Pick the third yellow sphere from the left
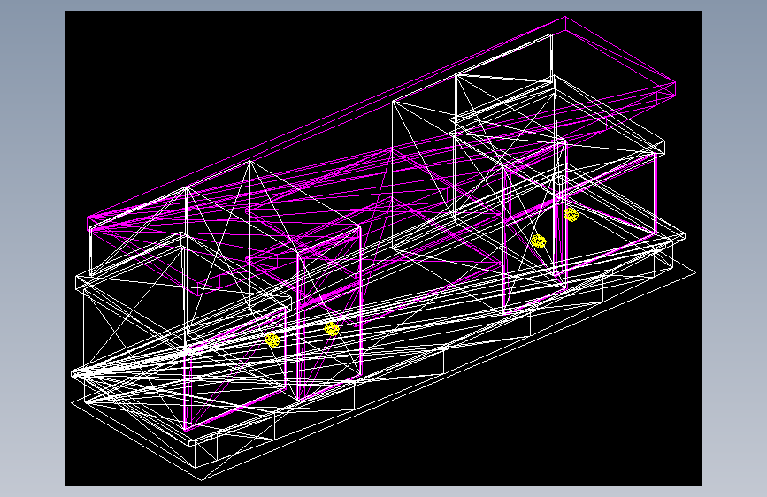Screen dimensions: 767x497 539,241
